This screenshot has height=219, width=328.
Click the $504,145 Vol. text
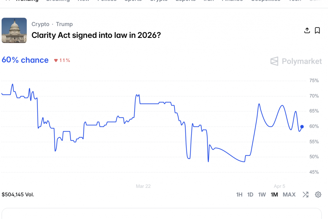click(18, 194)
